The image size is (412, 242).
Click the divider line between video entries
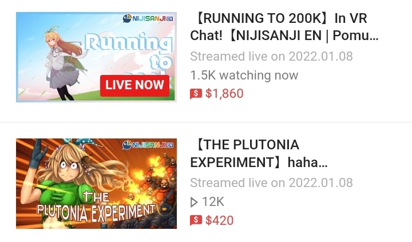tap(206, 122)
